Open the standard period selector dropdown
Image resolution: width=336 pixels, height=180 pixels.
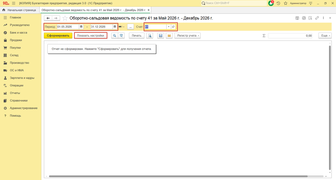tap(122, 27)
